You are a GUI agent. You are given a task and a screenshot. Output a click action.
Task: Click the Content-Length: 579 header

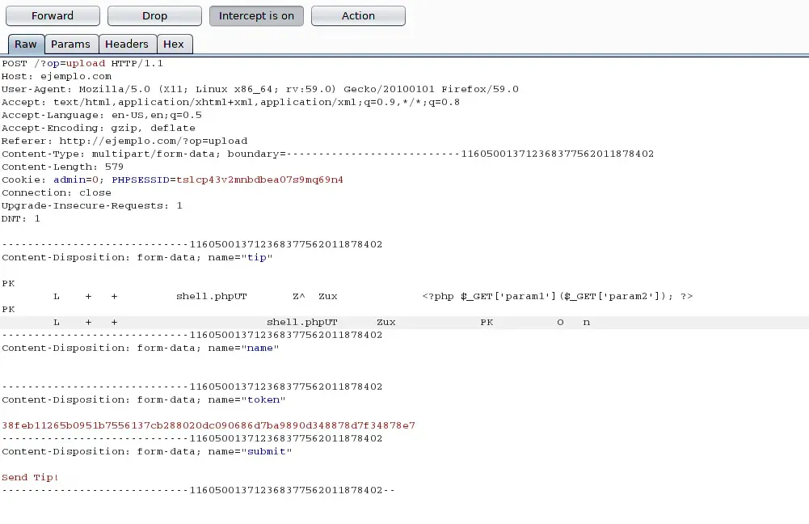pyautogui.click(x=62, y=167)
